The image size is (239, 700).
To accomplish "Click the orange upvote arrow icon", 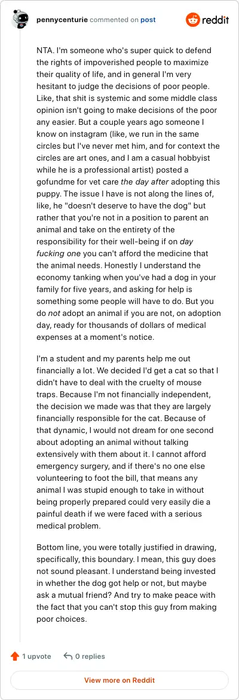I will coord(15,656).
